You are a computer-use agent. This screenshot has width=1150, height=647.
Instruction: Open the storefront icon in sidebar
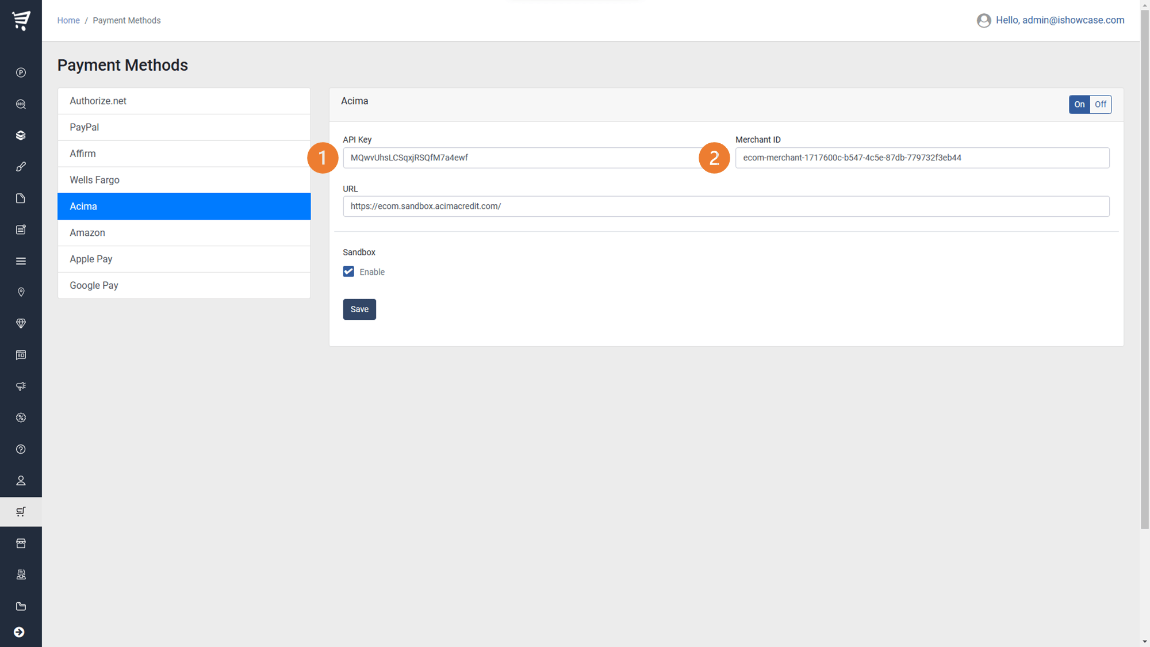click(x=21, y=543)
